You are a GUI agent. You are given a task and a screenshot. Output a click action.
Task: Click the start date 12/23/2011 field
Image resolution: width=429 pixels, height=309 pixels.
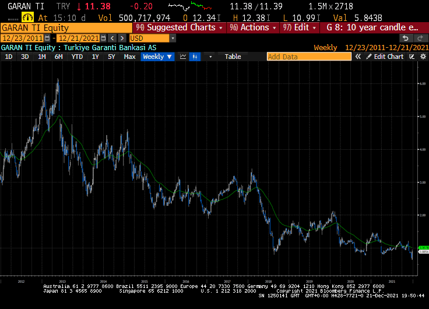[22, 38]
